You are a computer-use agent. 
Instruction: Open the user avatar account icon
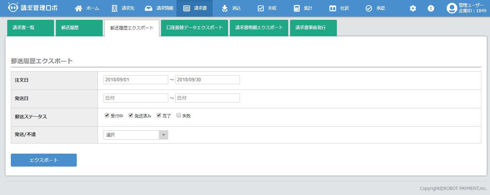pyautogui.click(x=452, y=8)
